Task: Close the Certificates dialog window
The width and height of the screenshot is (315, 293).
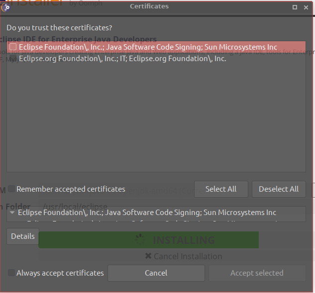Action: (x=306, y=7)
